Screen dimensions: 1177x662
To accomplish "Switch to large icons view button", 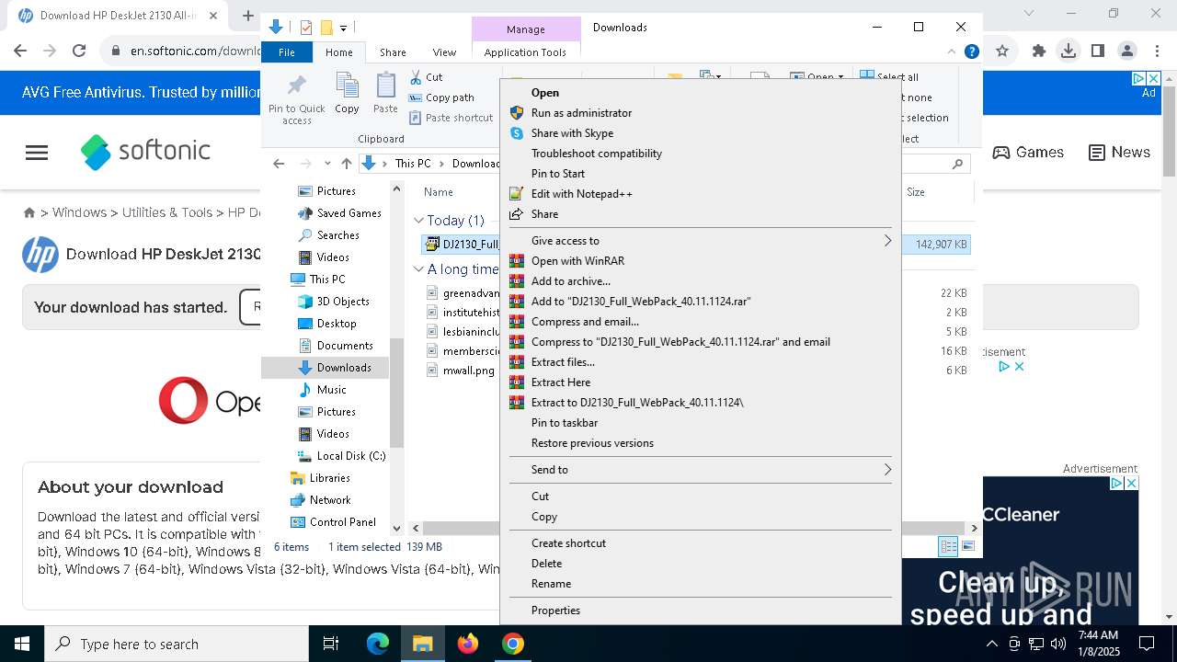I will tap(968, 546).
